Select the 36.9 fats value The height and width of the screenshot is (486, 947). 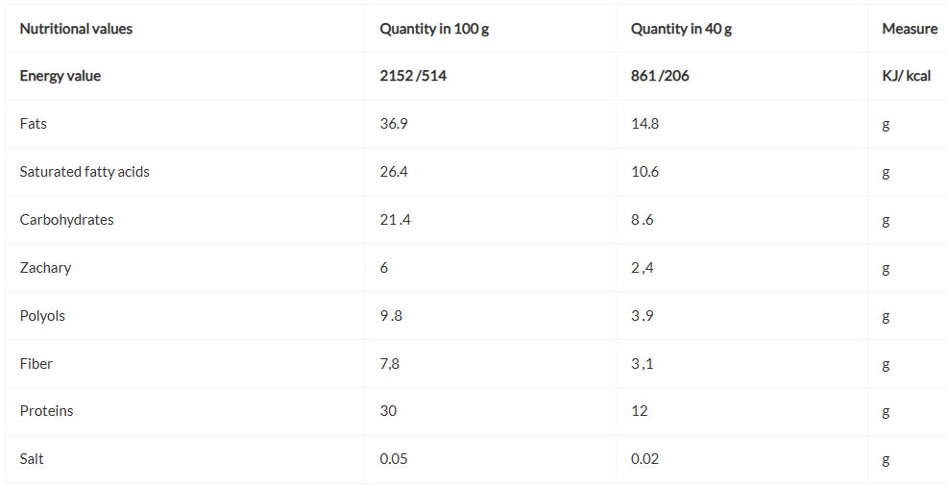[394, 124]
